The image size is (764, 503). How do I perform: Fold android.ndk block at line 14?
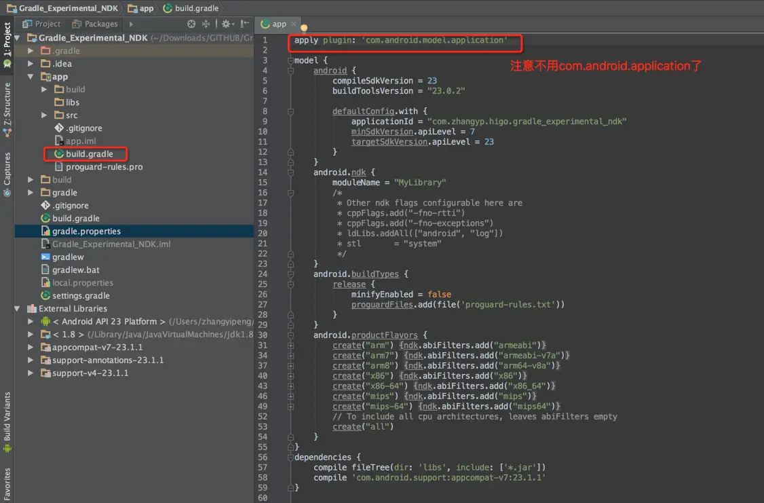coord(290,172)
